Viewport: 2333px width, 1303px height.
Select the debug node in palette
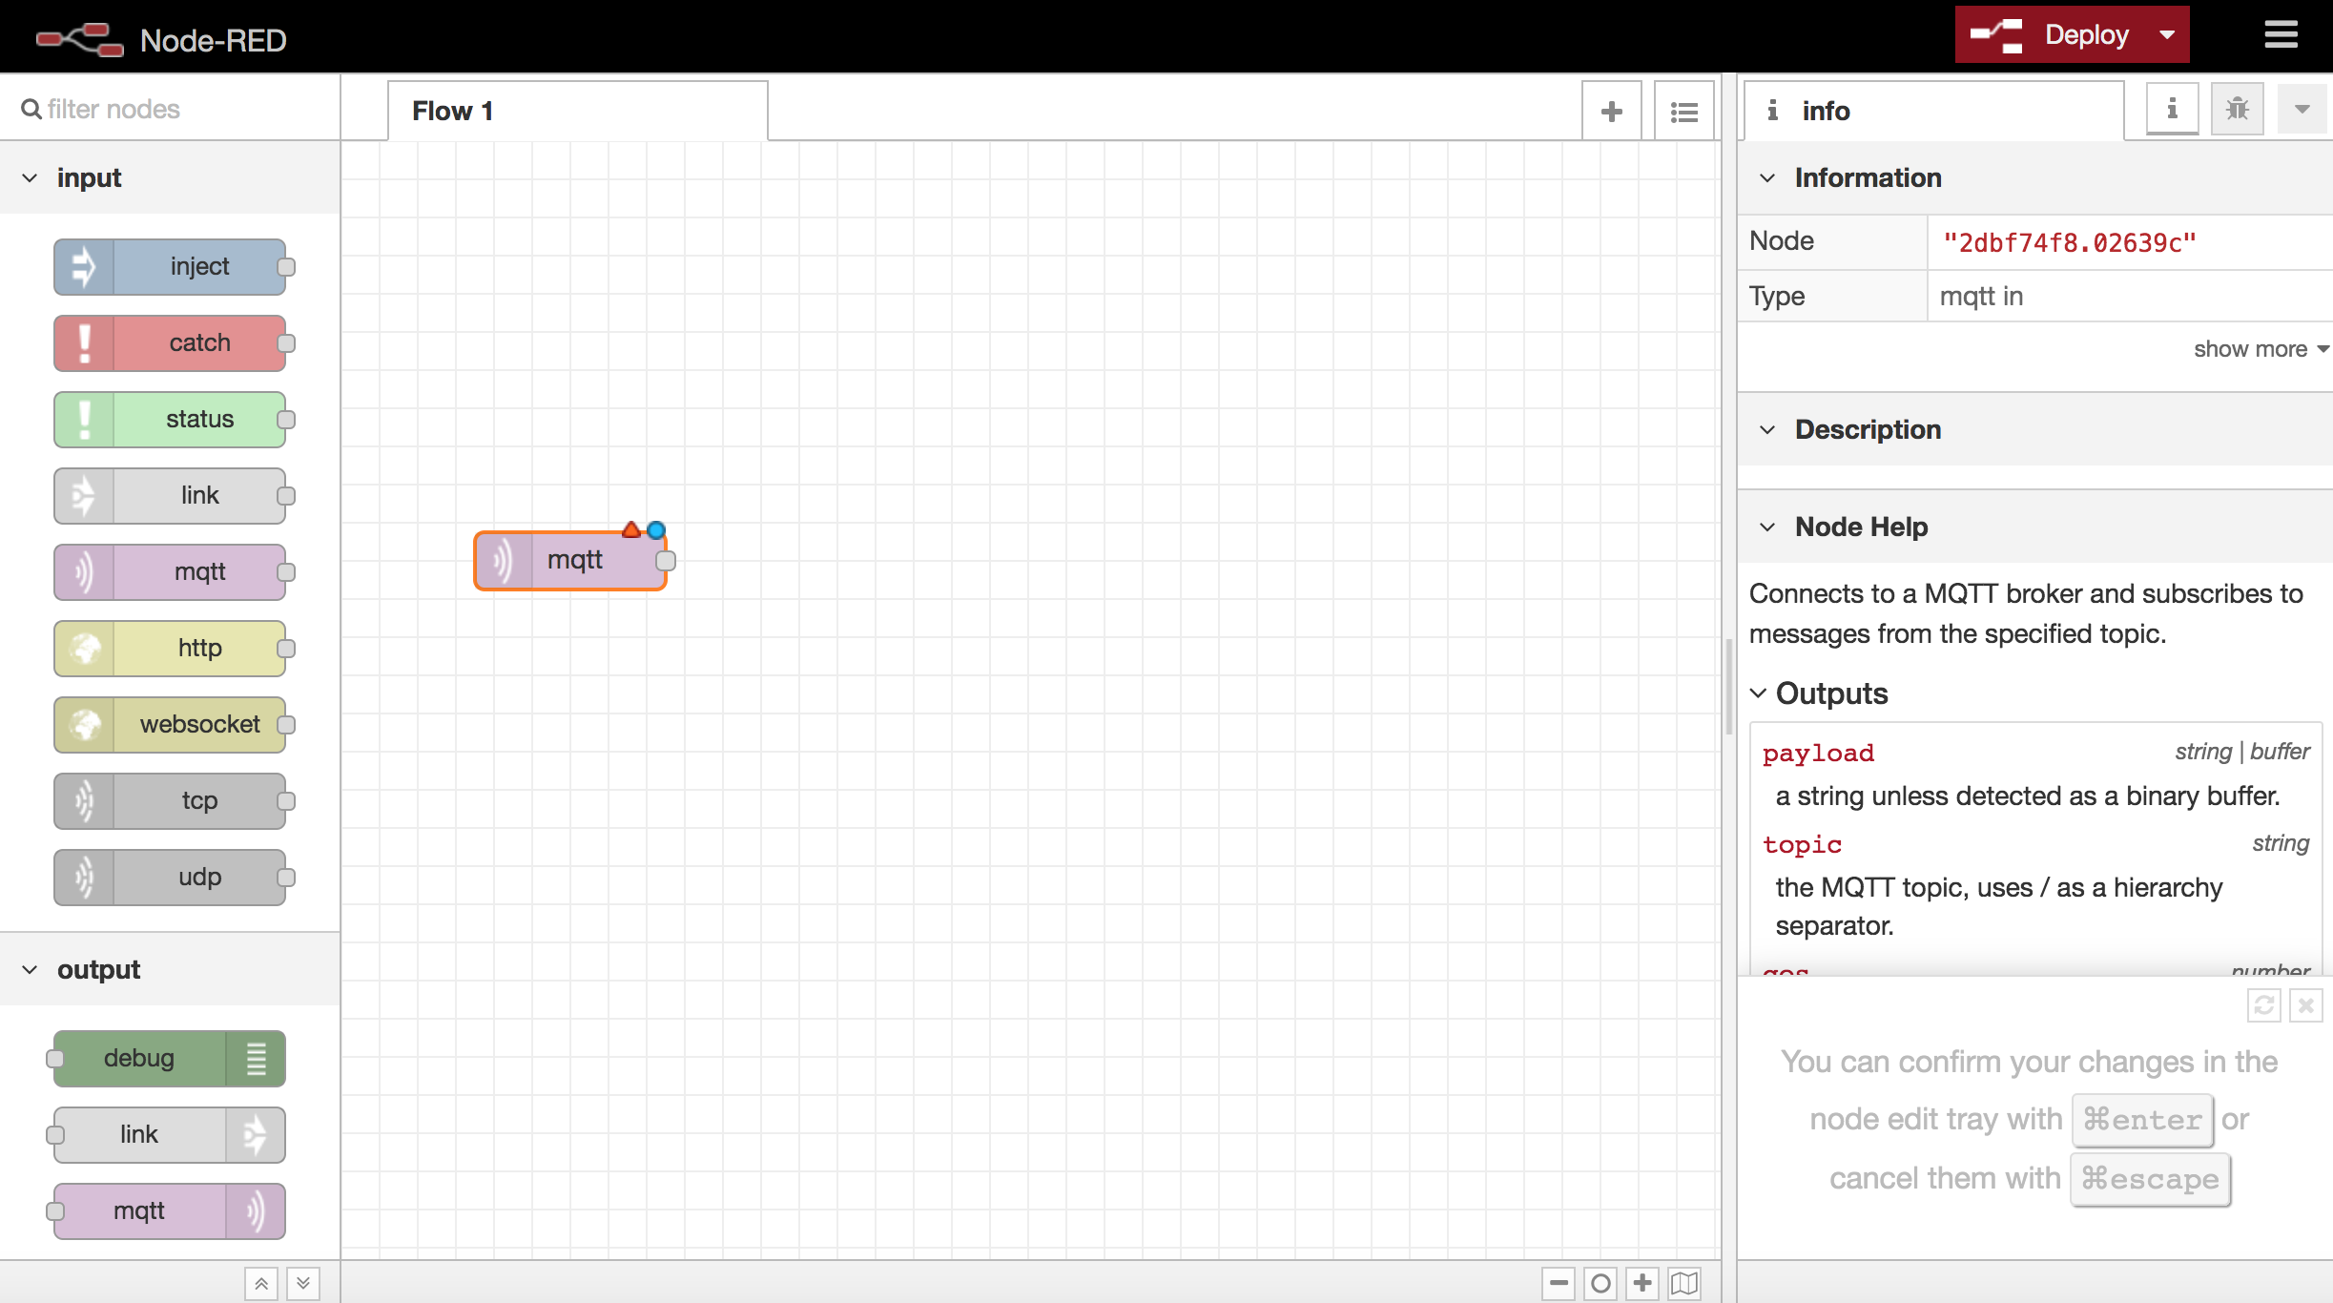[170, 1058]
